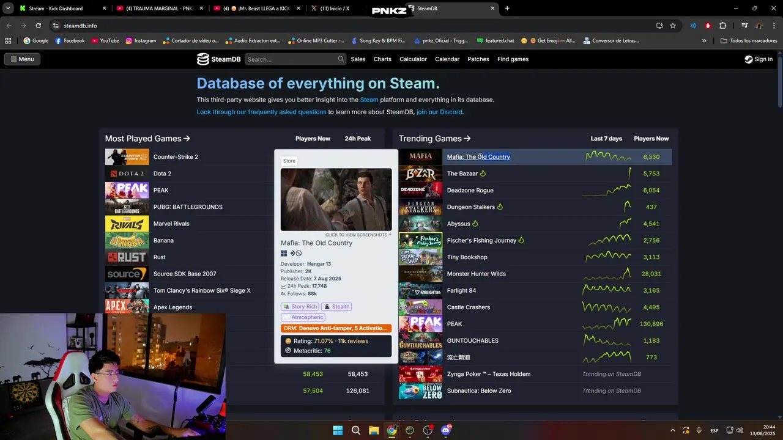Screen dimensions: 783x440
Task: Click flame icon next to Abyssus
Action: (x=475, y=224)
